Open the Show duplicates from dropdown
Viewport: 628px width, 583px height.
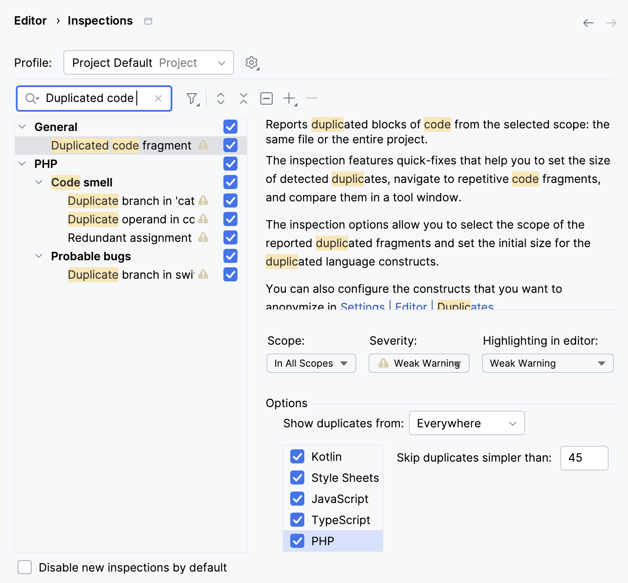point(466,423)
